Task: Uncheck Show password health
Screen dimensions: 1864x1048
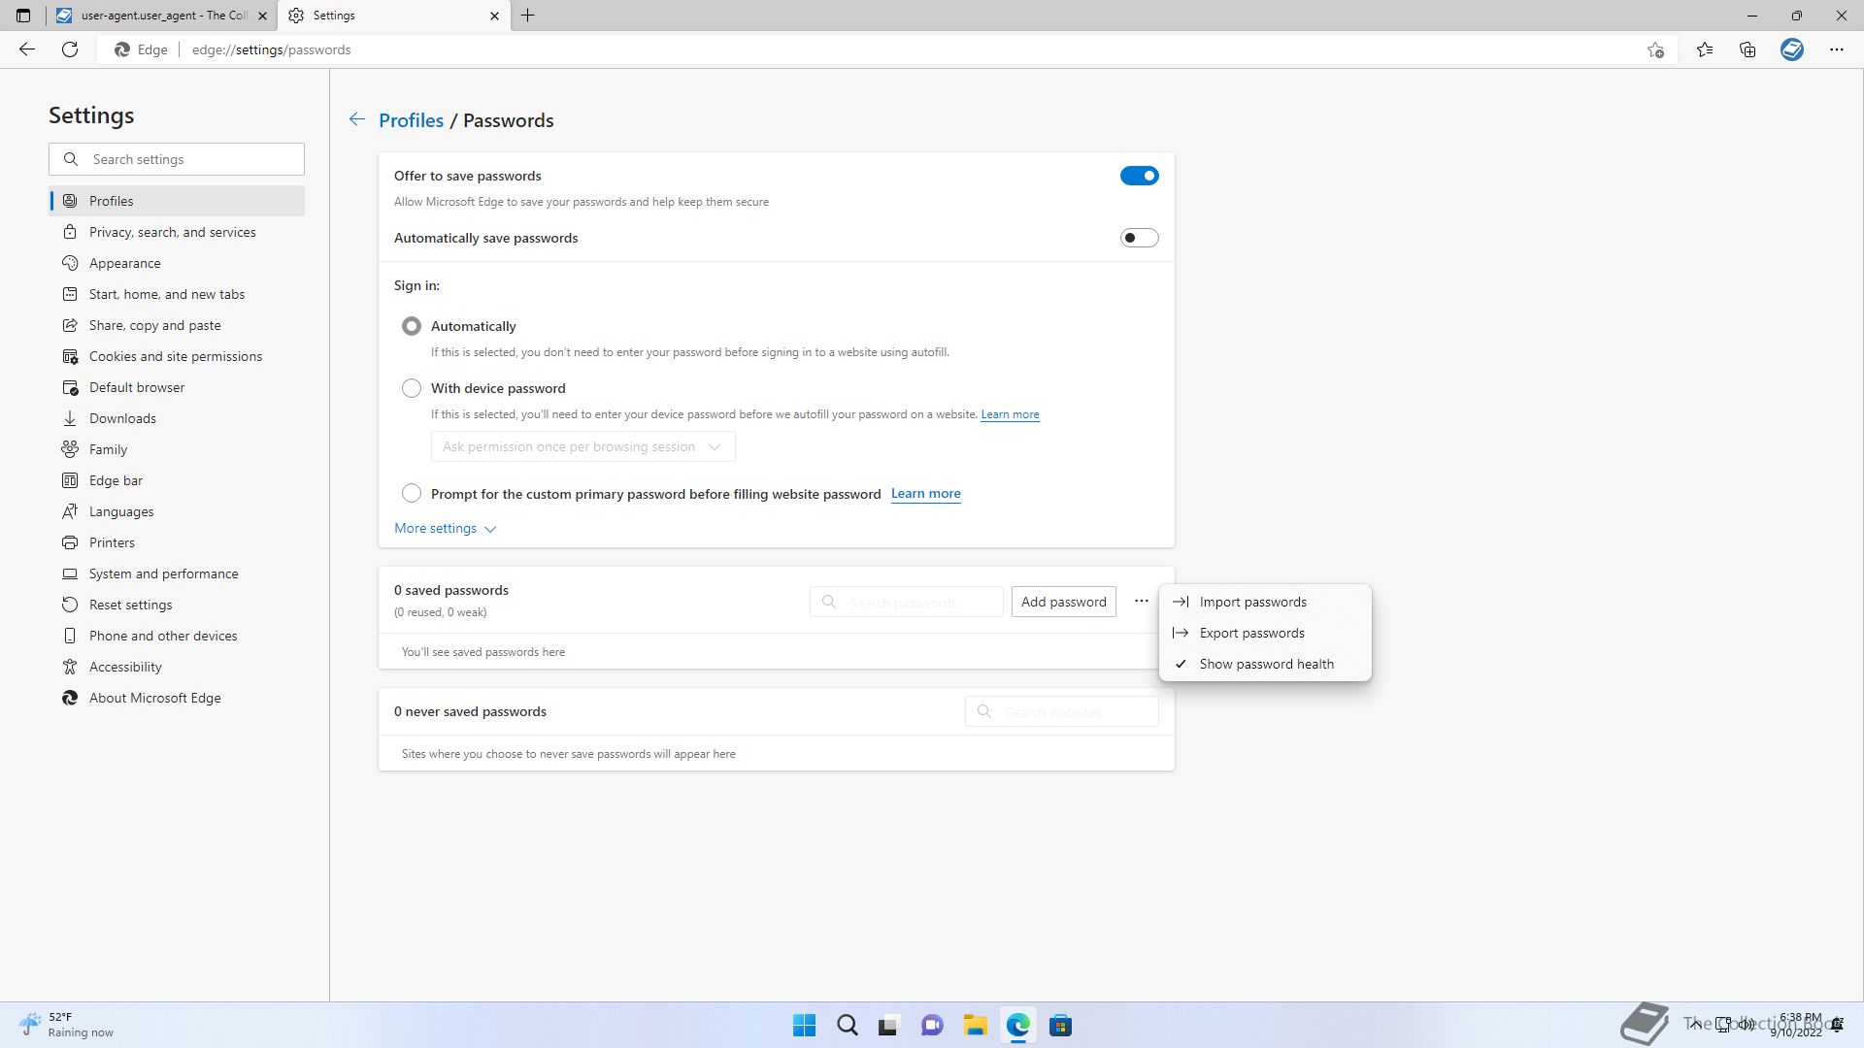Action: tap(1265, 664)
